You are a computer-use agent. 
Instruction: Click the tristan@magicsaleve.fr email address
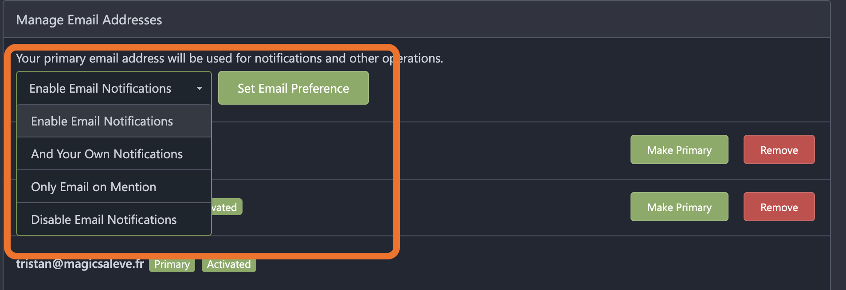click(x=80, y=264)
